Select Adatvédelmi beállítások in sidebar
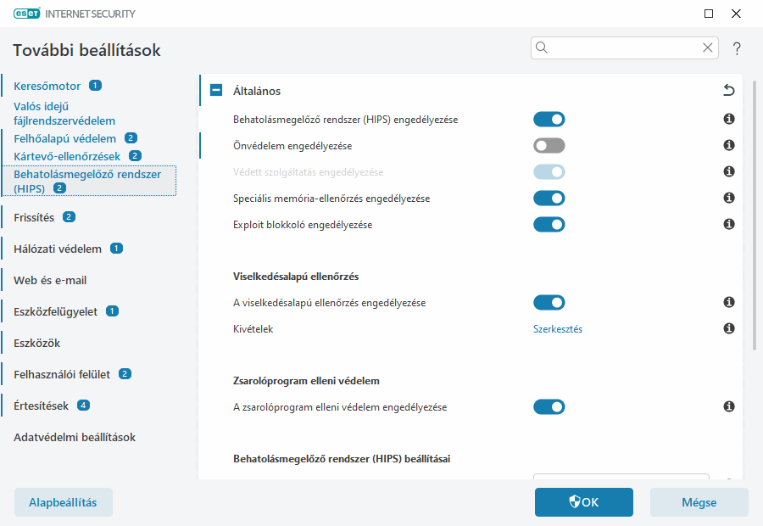The image size is (763, 526). pyautogui.click(x=75, y=437)
